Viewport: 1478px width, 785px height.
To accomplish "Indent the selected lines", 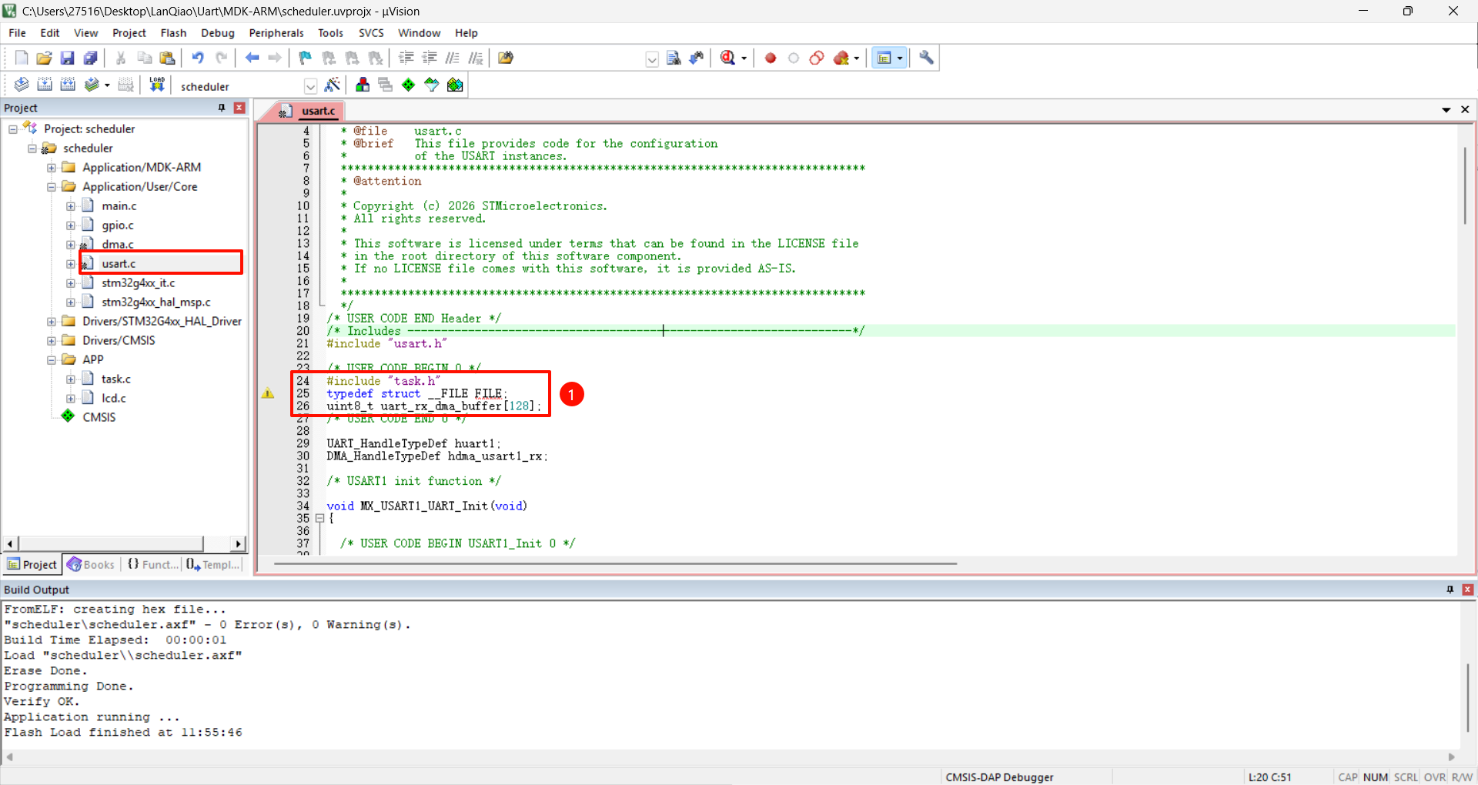I will [406, 58].
